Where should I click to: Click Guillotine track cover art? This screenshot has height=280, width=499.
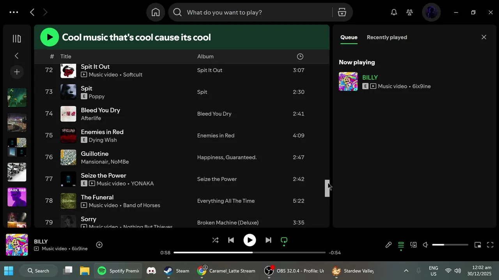[68, 157]
